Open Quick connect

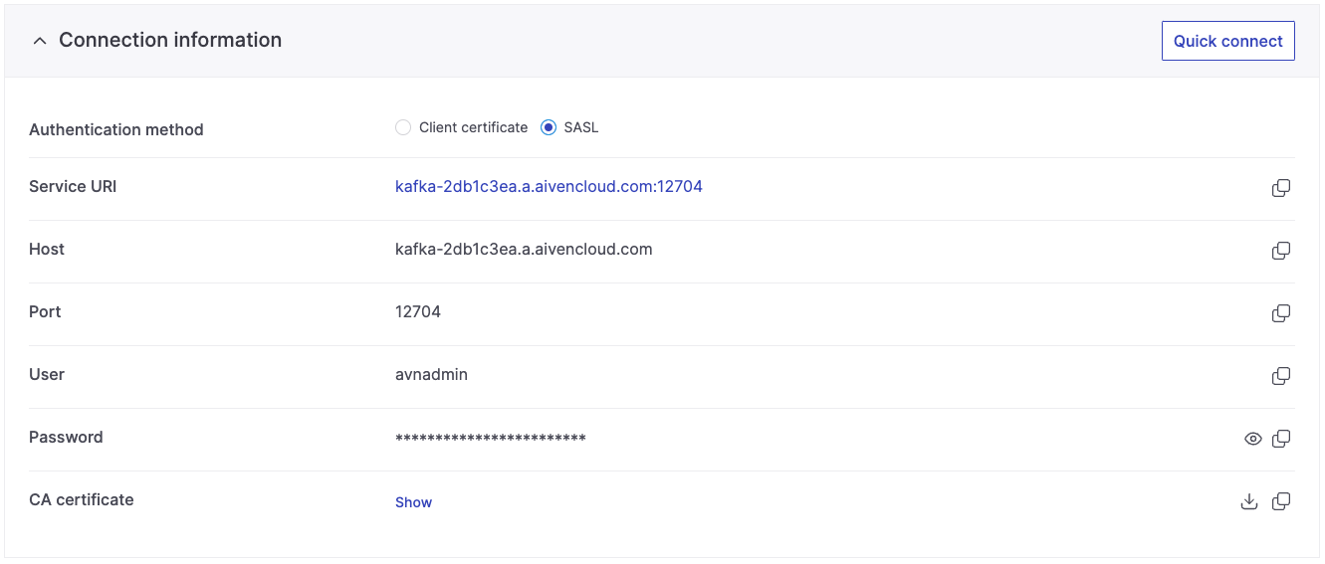[x=1228, y=41]
